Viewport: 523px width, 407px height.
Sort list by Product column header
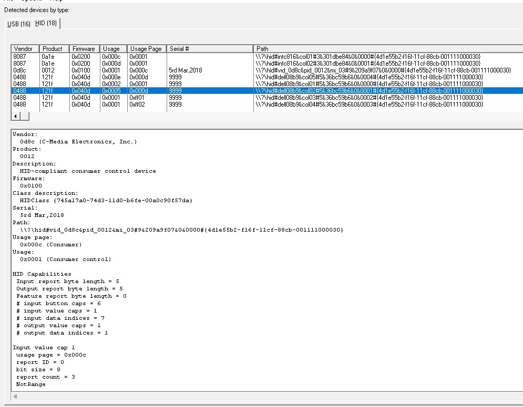(x=53, y=49)
